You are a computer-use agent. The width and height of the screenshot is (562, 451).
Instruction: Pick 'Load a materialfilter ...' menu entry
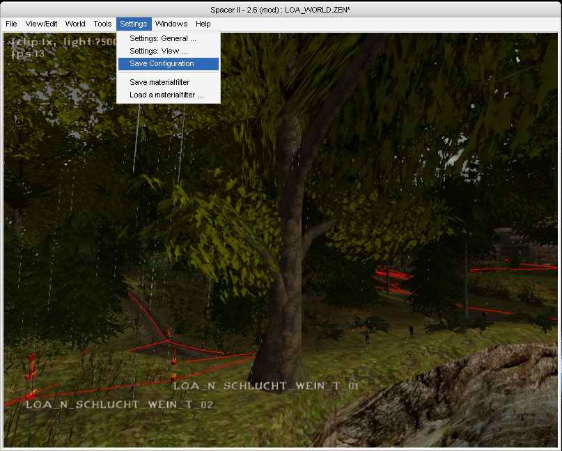[166, 95]
